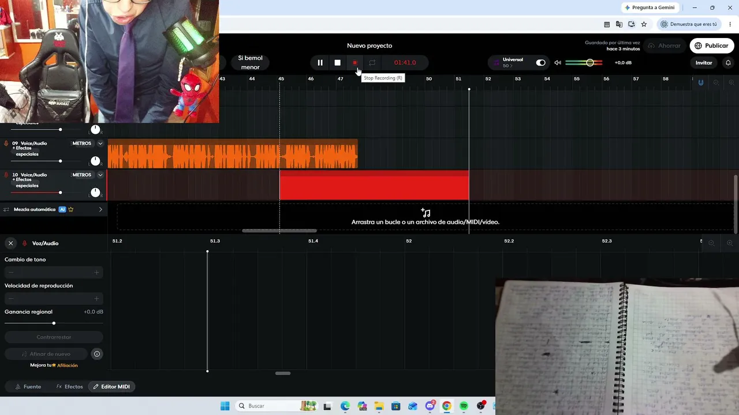Zoom in the arrangement timeline
Image resolution: width=739 pixels, height=415 pixels.
point(731,82)
